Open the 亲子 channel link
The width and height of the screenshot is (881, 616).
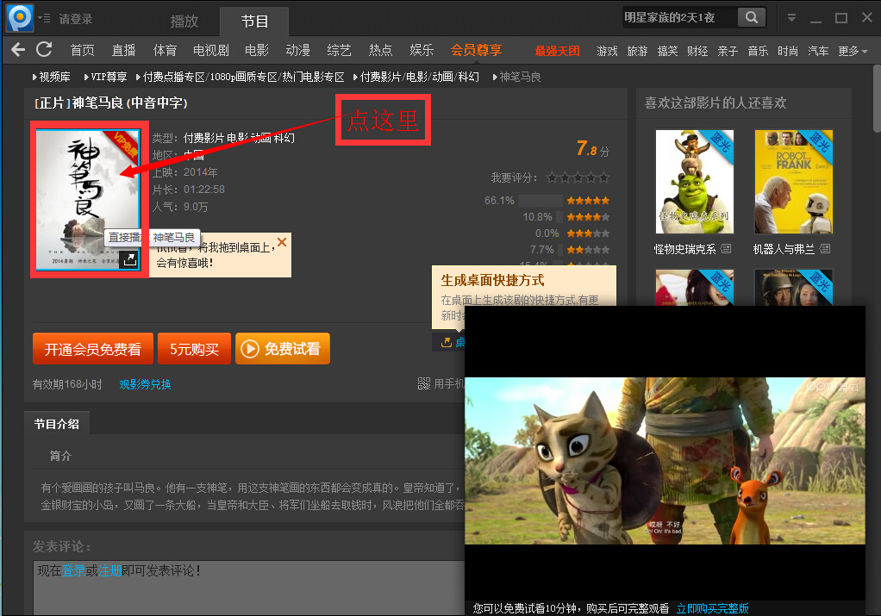728,51
